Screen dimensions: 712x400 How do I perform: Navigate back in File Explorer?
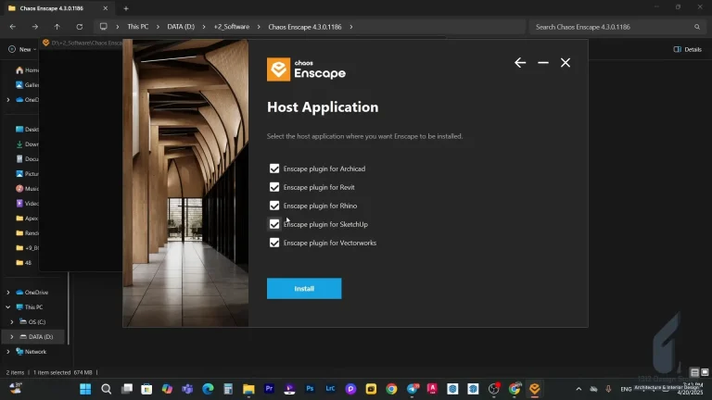[13, 27]
